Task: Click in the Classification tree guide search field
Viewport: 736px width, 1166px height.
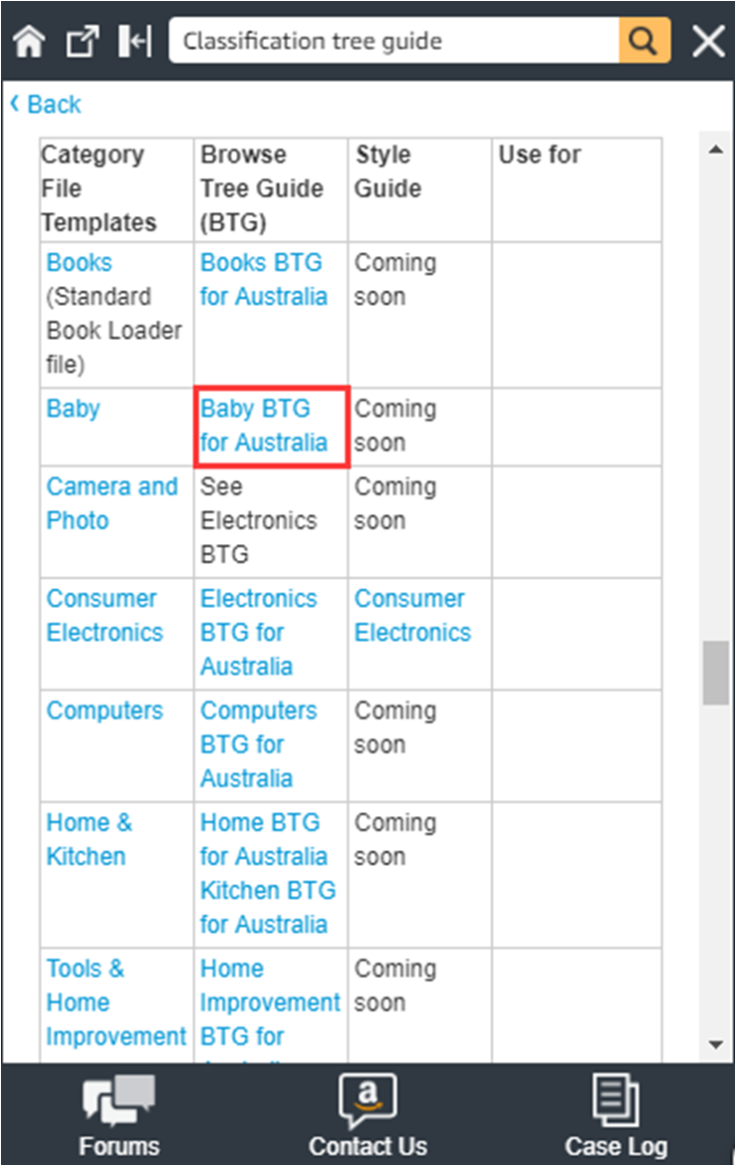Action: (393, 41)
